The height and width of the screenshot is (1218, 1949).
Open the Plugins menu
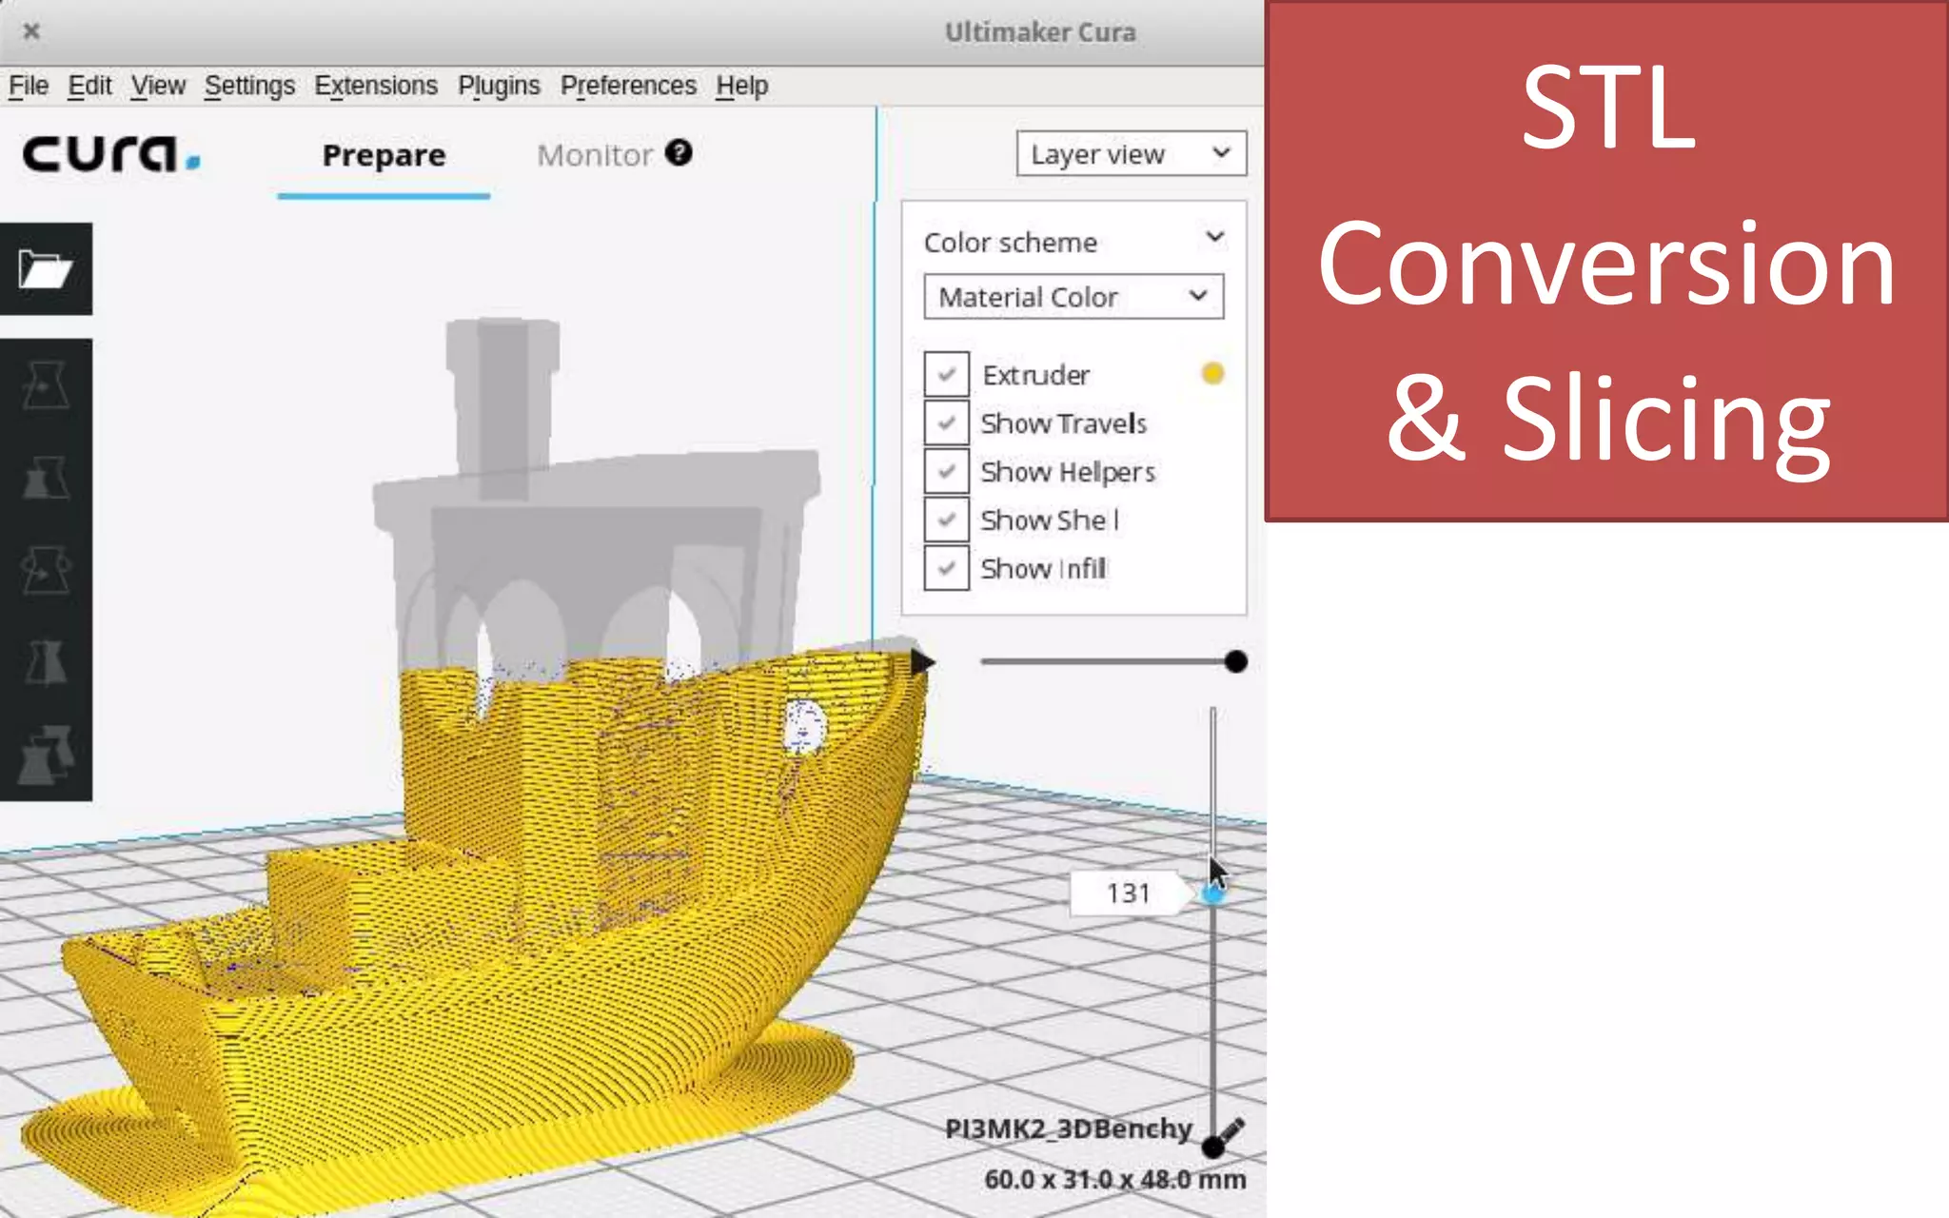499,86
